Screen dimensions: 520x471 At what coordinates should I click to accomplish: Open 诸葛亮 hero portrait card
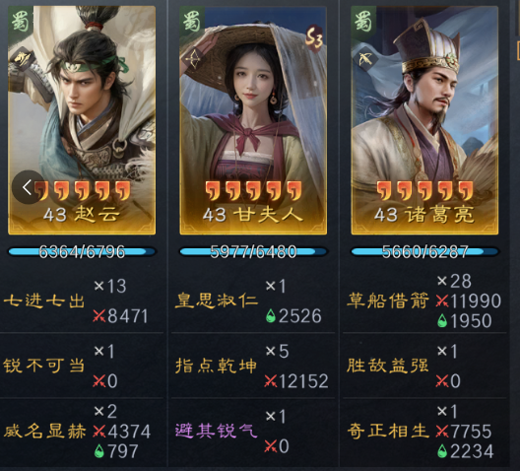pos(424,120)
